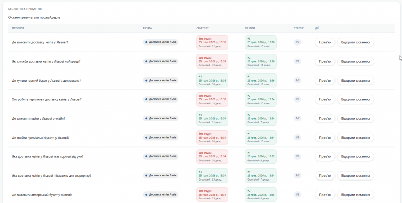Click the 'Останні результати провайдерів' heading
This screenshot has height=203, width=402.
coord(34,18)
